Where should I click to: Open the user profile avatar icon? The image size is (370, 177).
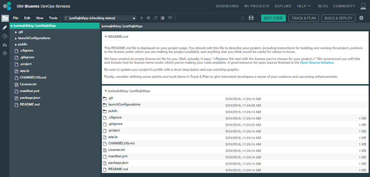pos(363,6)
